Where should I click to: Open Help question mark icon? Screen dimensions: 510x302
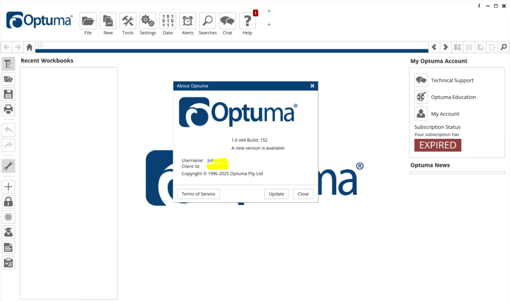click(x=247, y=21)
